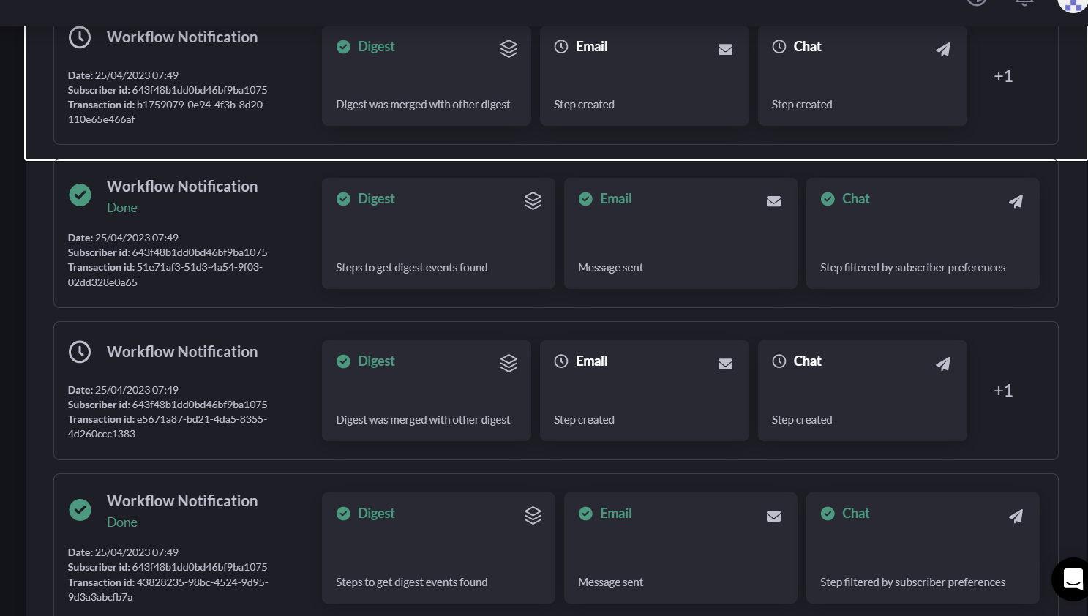Click the Digest layers icon in transaction 51e71af3 row
This screenshot has height=616, width=1088.
pos(533,201)
